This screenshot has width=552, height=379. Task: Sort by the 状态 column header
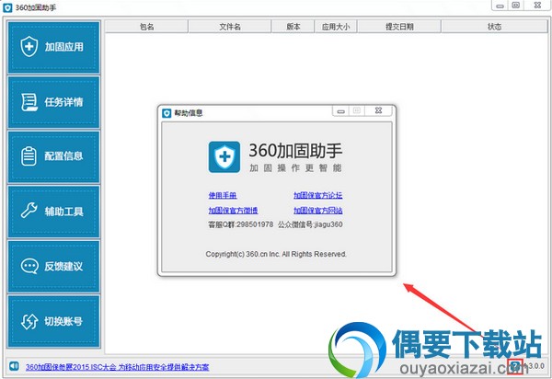[494, 27]
